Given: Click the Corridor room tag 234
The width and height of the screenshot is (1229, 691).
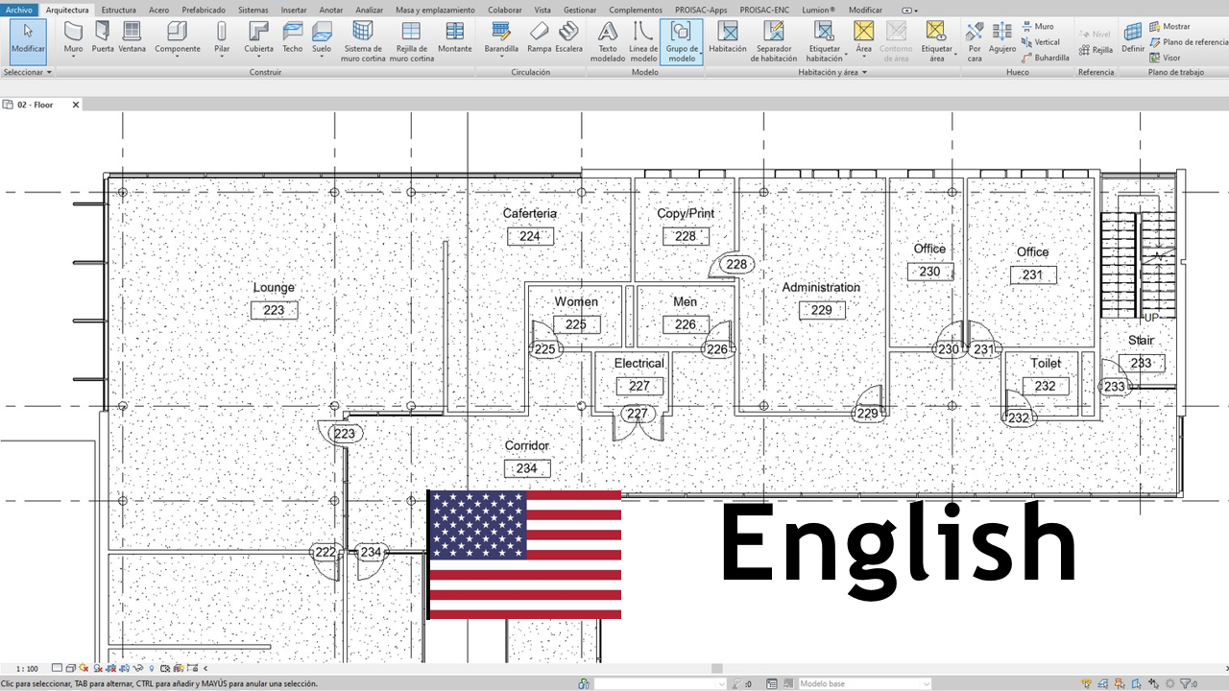Looking at the screenshot, I should pyautogui.click(x=526, y=468).
